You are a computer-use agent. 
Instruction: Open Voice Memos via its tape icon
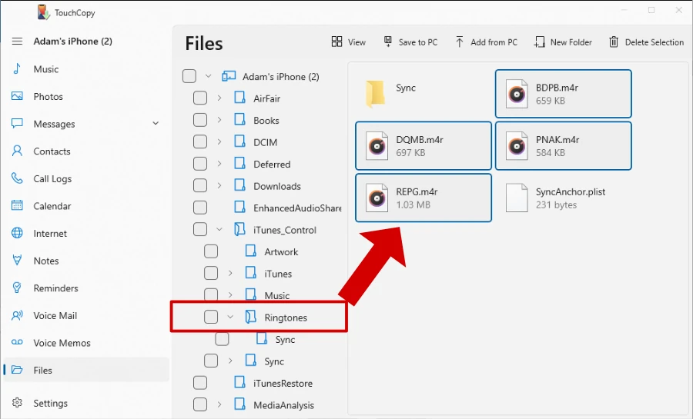pyautogui.click(x=17, y=343)
